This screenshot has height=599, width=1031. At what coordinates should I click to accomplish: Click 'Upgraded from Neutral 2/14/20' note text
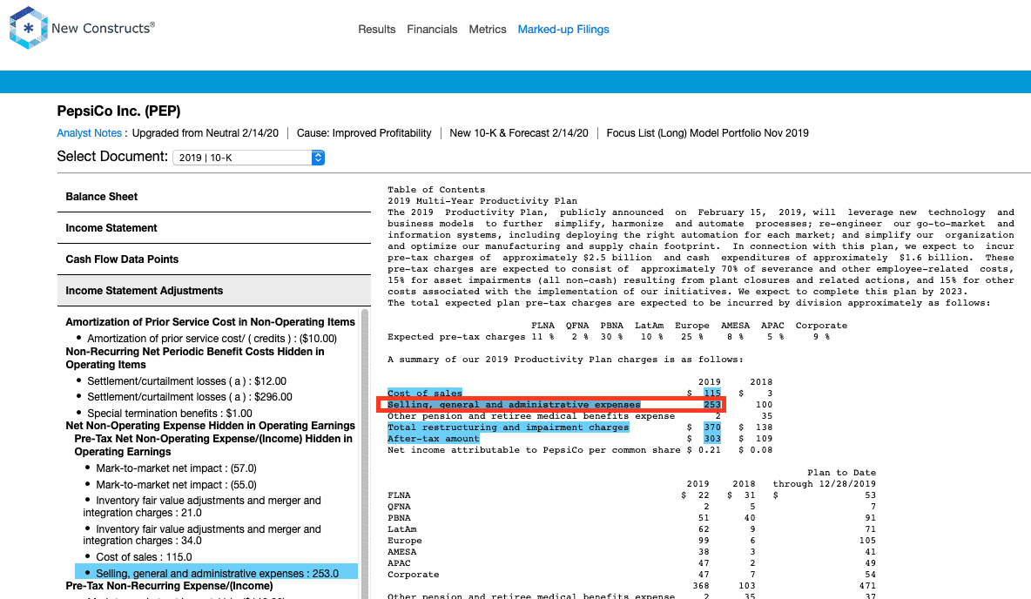[x=206, y=133]
